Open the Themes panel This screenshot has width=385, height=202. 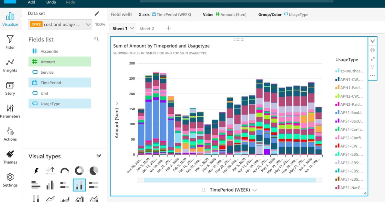tap(10, 157)
